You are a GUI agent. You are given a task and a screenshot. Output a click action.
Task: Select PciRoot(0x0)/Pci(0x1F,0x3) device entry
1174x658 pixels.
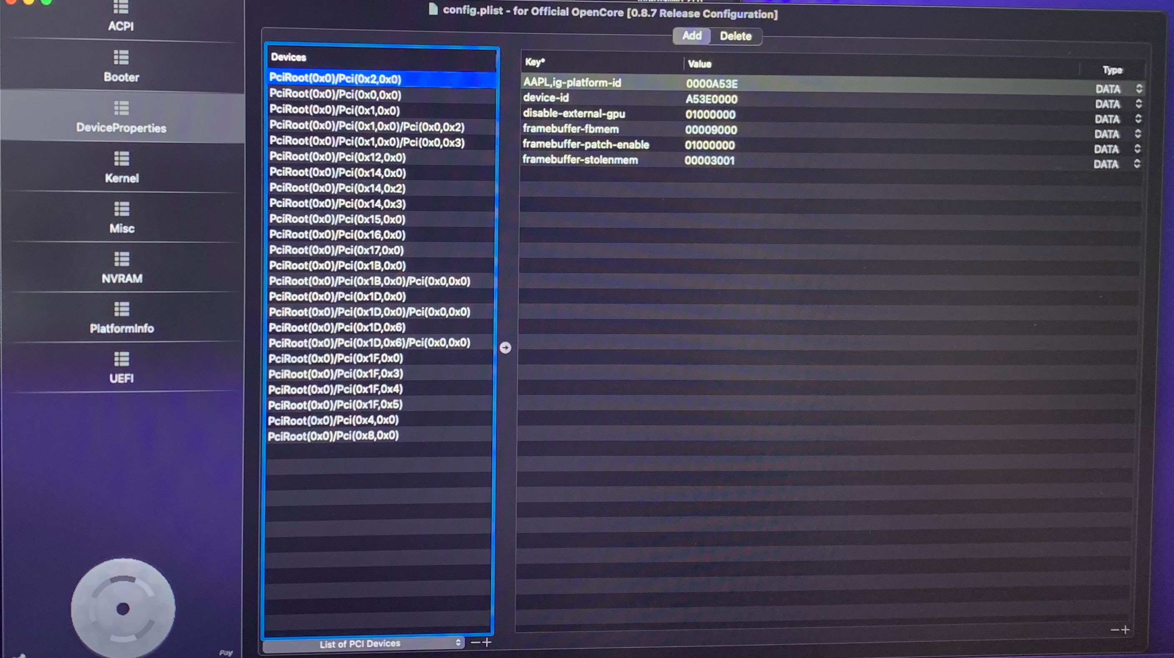[x=335, y=374]
